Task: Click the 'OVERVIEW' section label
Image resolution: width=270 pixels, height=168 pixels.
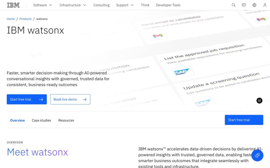Action: [x=15, y=142]
